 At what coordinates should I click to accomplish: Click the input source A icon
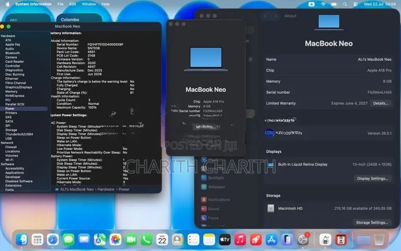click(x=311, y=4)
